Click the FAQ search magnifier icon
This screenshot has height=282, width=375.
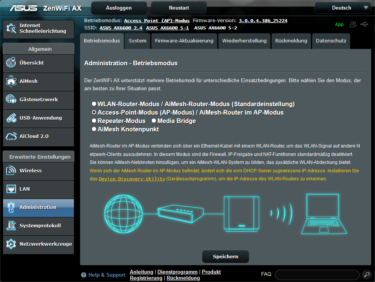[367, 275]
